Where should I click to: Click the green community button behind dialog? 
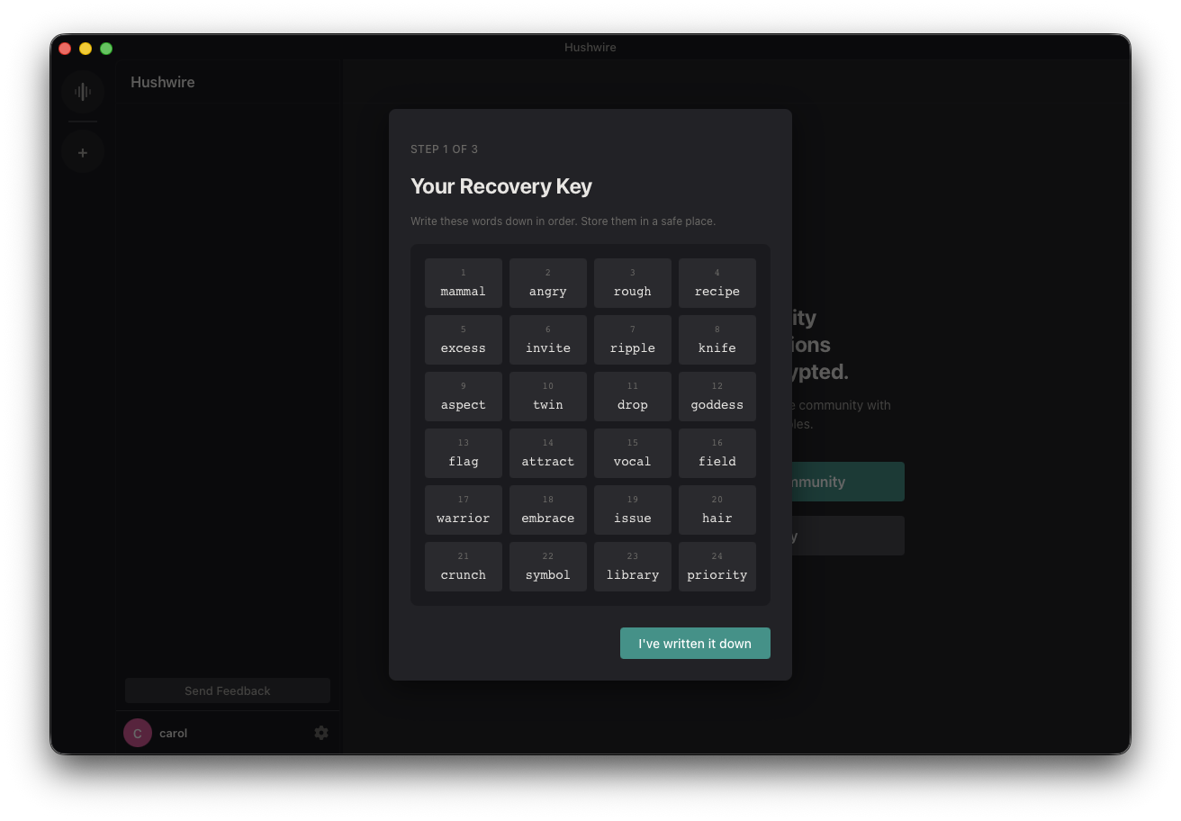click(848, 482)
